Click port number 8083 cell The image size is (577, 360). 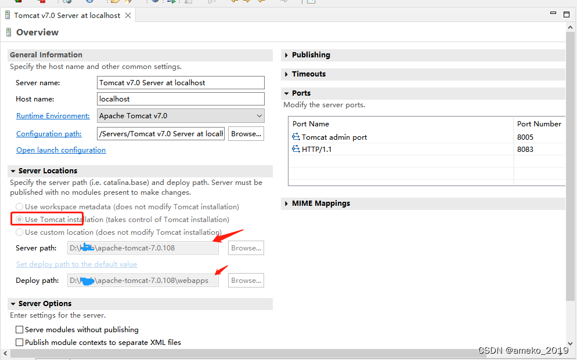click(539, 149)
